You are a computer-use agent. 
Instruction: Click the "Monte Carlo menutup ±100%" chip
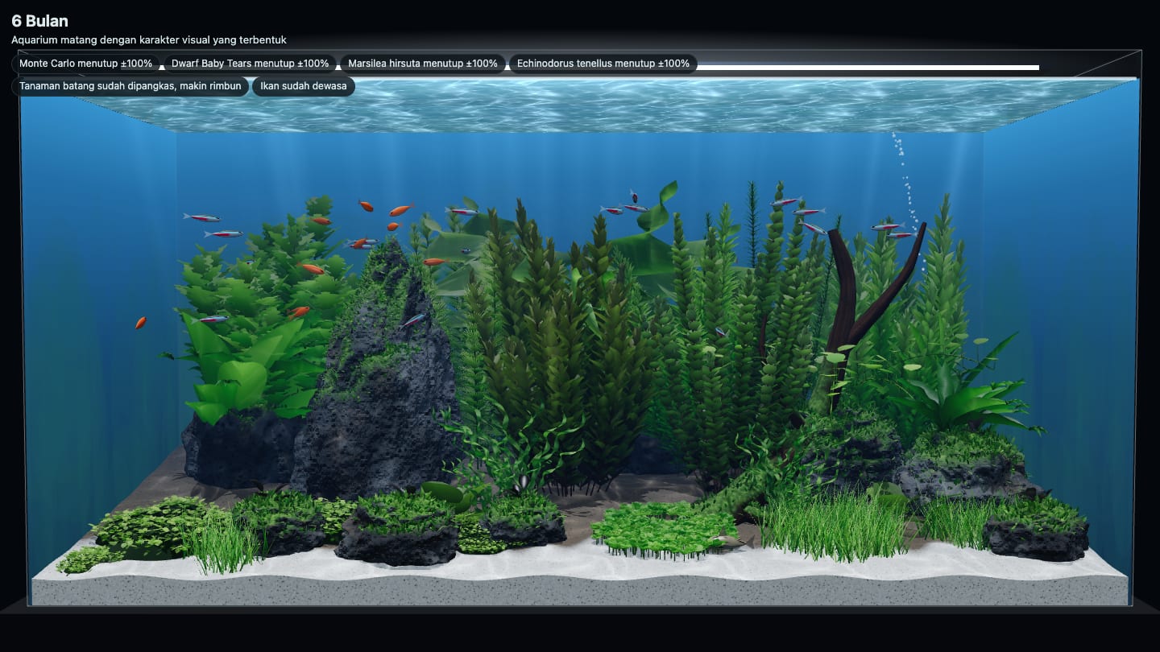(85, 64)
